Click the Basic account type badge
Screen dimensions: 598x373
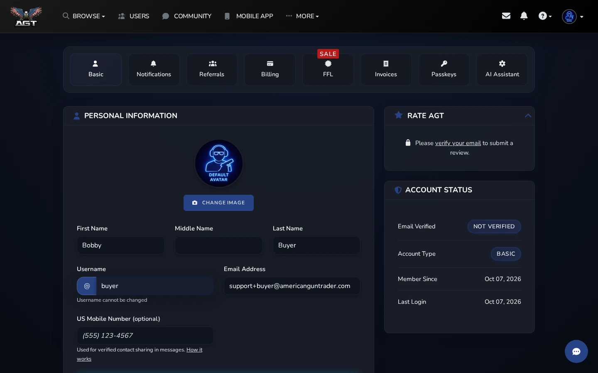(506, 254)
